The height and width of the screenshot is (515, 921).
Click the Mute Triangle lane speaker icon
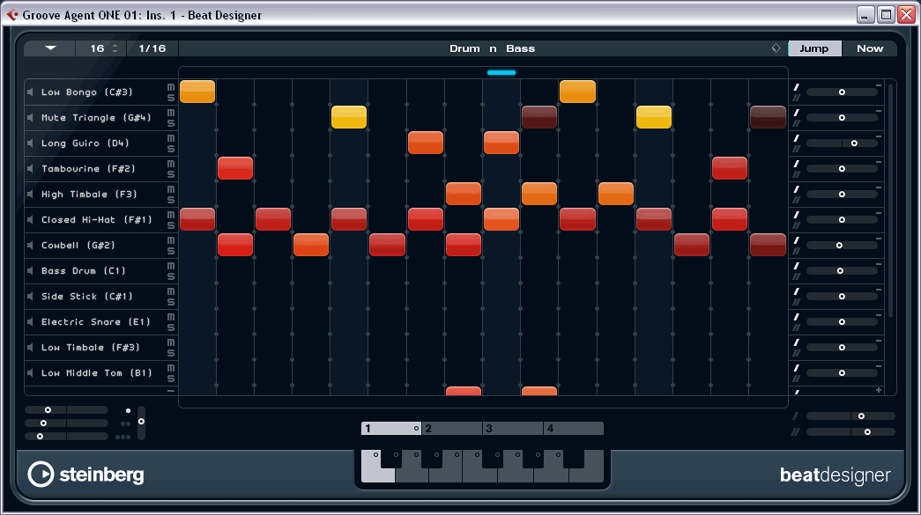(30, 117)
